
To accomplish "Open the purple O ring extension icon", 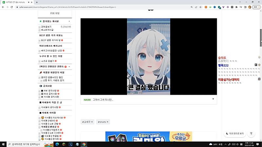I will [228, 7].
